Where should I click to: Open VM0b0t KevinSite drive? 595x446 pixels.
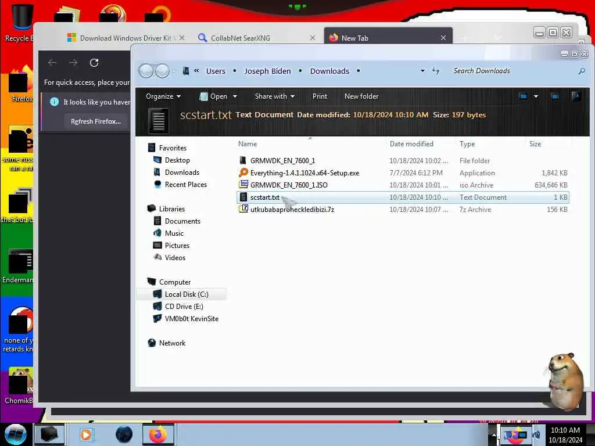point(192,319)
